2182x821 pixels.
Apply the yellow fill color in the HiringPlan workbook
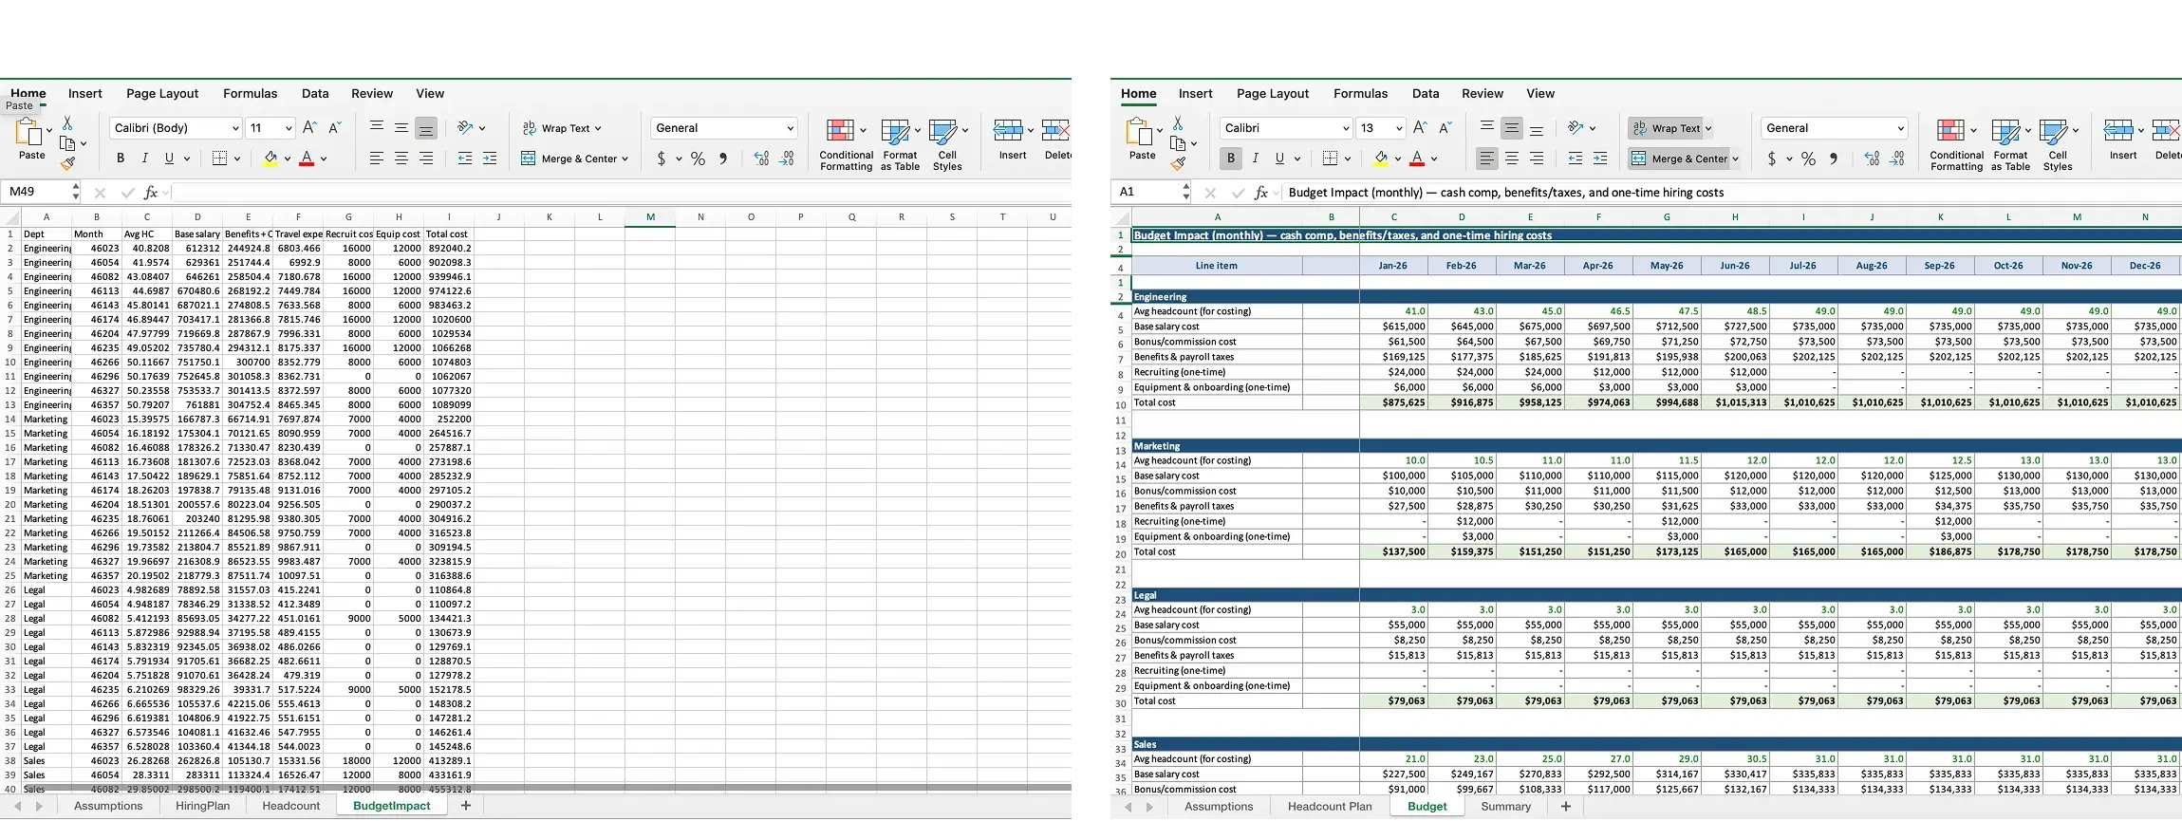[270, 159]
